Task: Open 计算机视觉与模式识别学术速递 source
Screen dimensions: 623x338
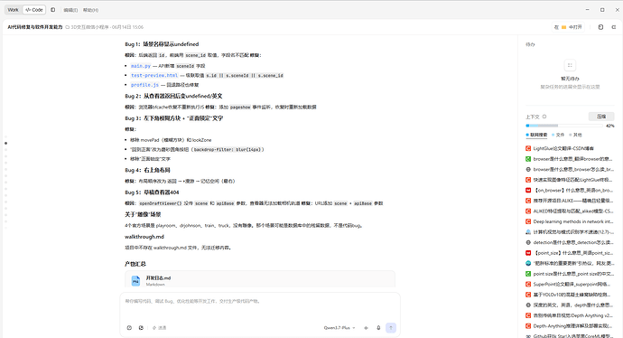Action: [x=570, y=232]
